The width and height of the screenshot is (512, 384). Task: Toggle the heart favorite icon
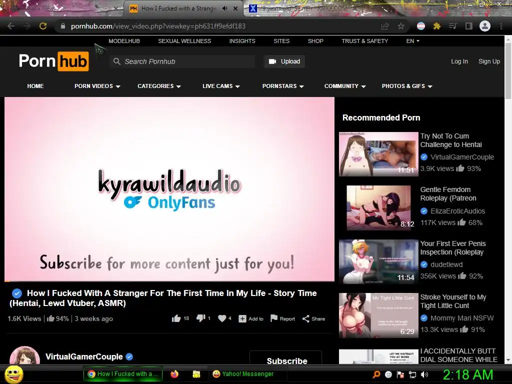[x=222, y=318]
